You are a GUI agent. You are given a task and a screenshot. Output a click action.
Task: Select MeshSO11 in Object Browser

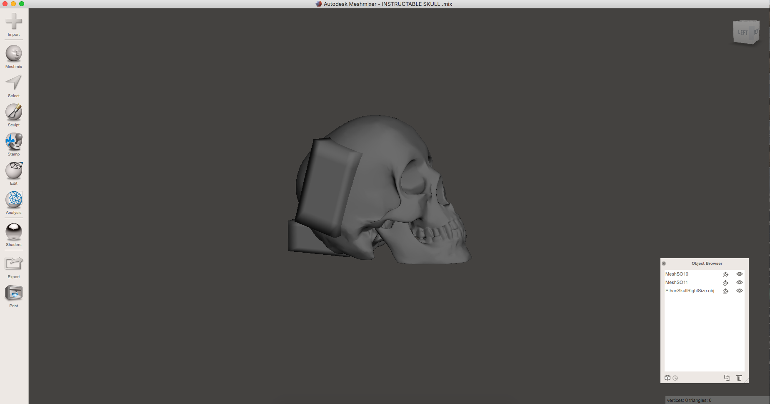677,282
